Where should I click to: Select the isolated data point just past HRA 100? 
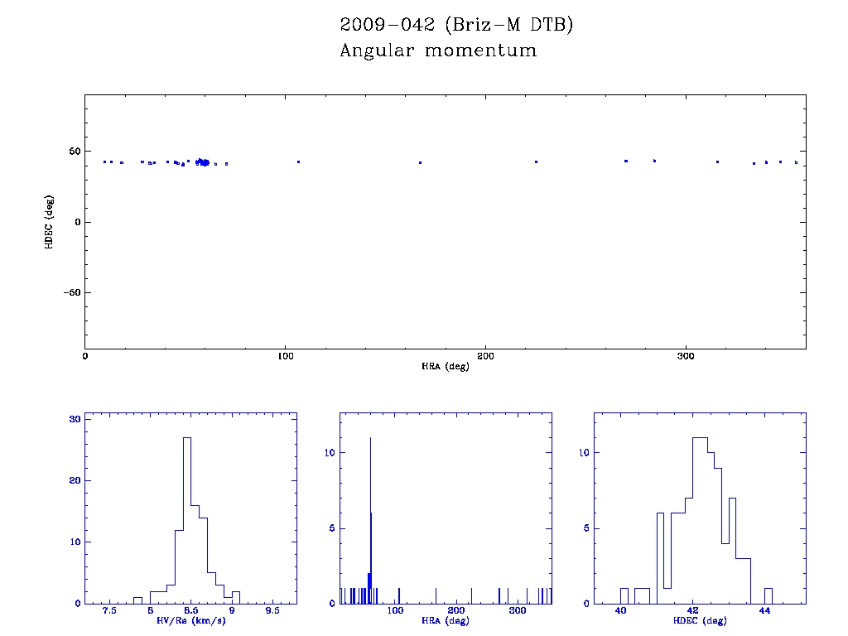pos(298,161)
